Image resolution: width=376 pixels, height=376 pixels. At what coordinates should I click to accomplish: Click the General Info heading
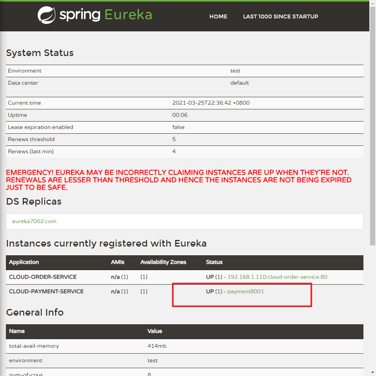35,312
